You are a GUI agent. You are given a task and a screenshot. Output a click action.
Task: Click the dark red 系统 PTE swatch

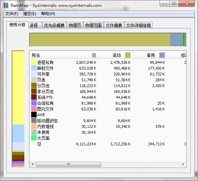34,97
